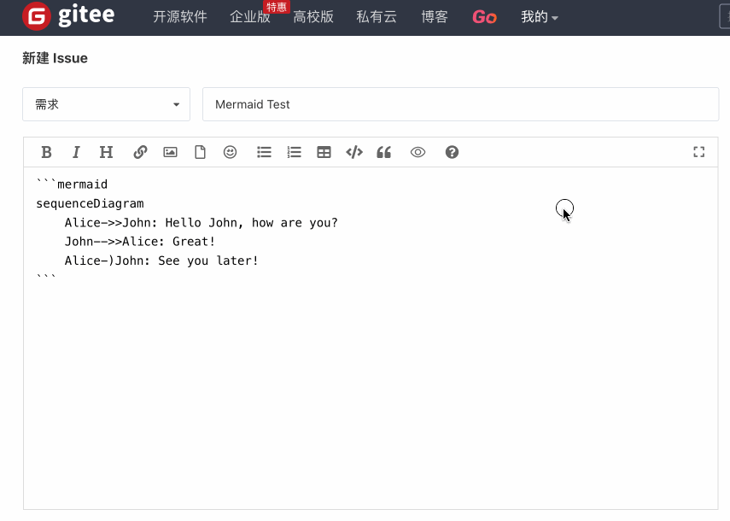Apply italic formatting with the I icon
This screenshot has height=521, width=730.
pyautogui.click(x=76, y=152)
